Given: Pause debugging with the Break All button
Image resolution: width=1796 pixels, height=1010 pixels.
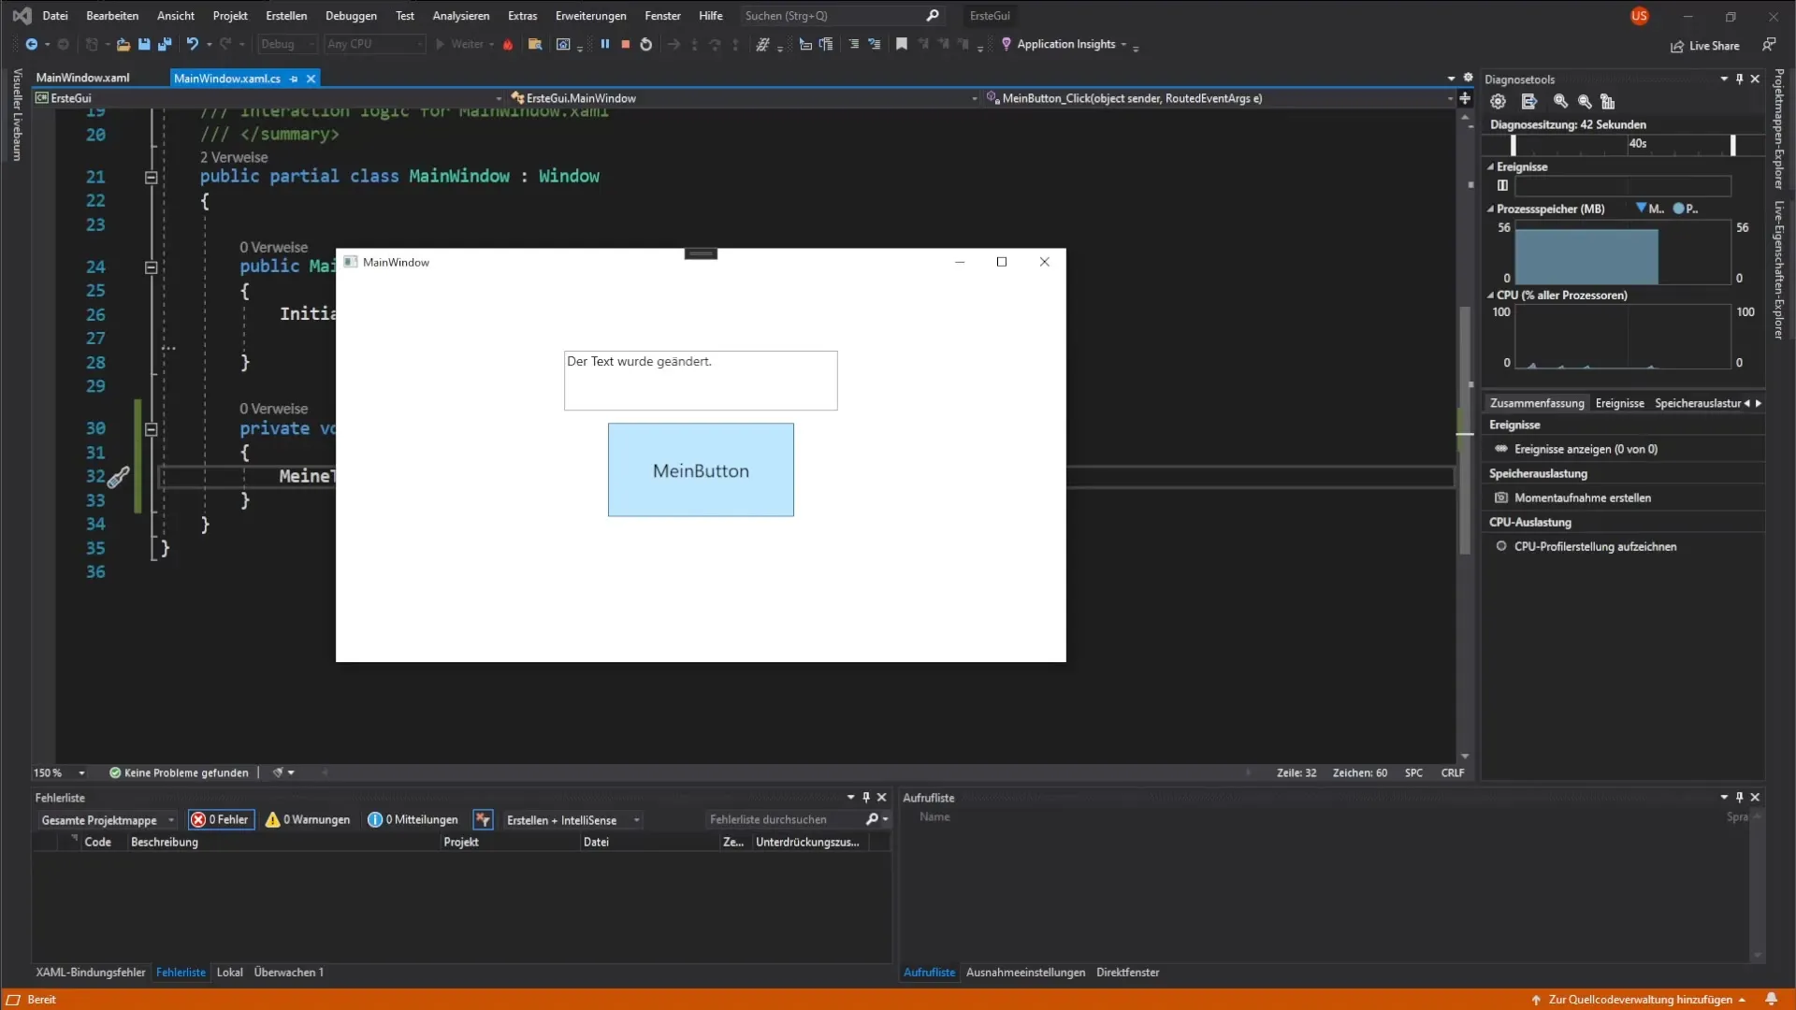Looking at the screenshot, I should click(x=604, y=44).
